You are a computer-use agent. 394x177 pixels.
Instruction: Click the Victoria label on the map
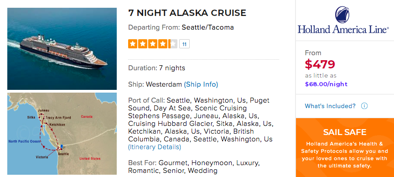42,157
